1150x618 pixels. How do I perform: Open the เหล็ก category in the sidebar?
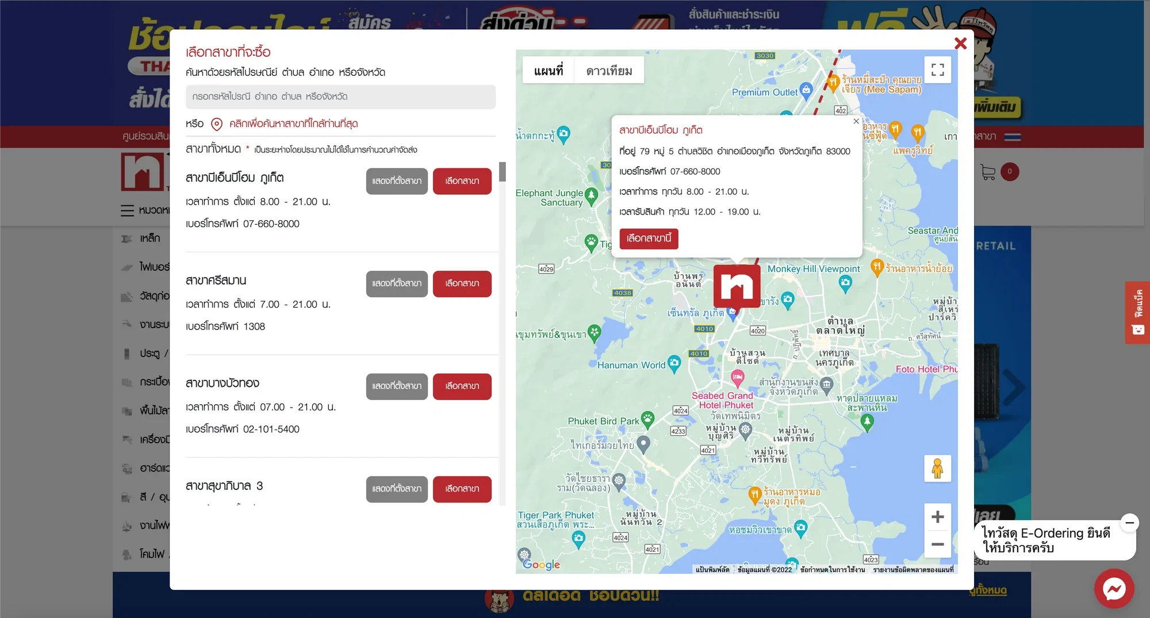(x=149, y=238)
